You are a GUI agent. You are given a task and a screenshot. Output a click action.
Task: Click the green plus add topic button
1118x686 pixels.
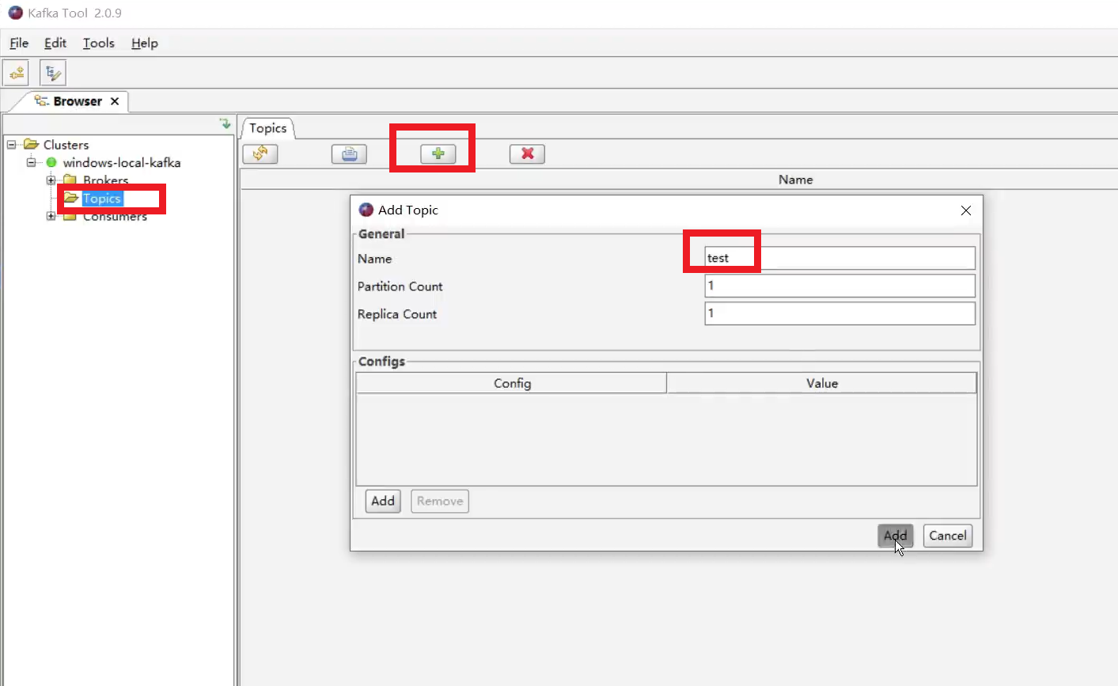(438, 153)
